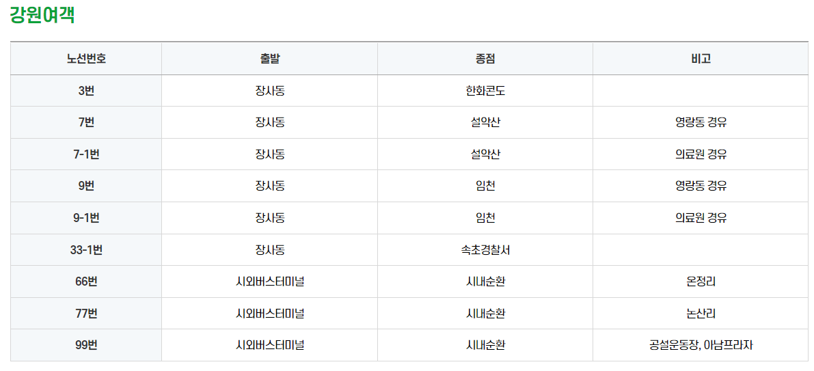This screenshot has height=371, width=814.
Task: Click 시내순환 in the 77번 row
Action: click(485, 313)
